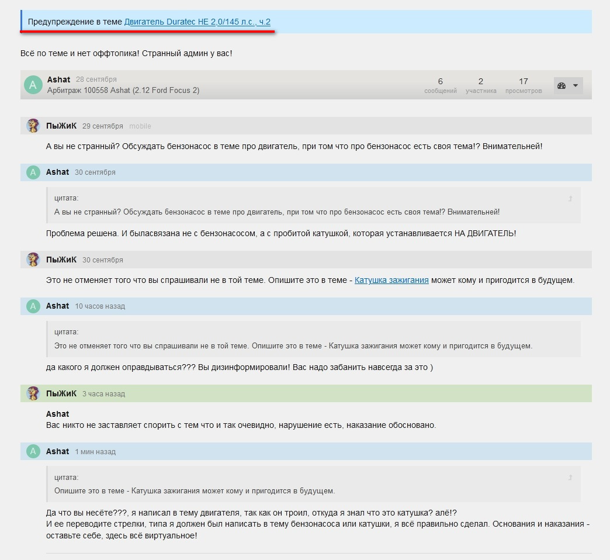Jump to quoted post via arrow in 30 сентября quote
This screenshot has height=560, width=610.
tap(570, 199)
